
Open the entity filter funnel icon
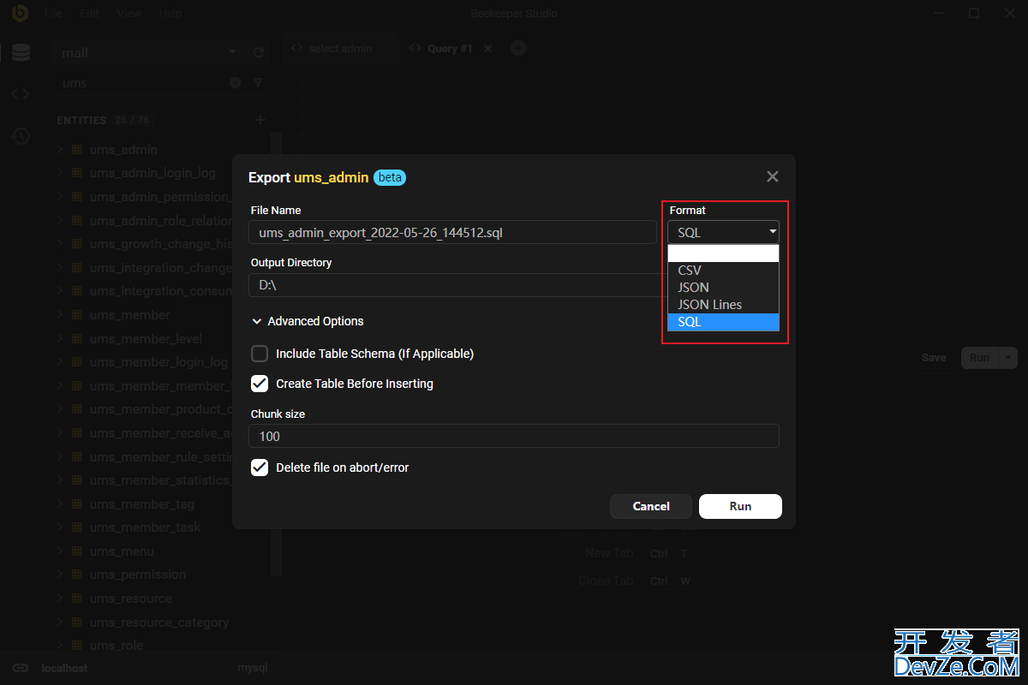pyautogui.click(x=258, y=83)
